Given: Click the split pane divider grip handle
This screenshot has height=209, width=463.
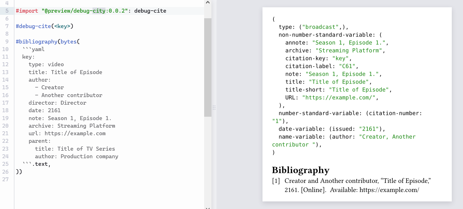Looking at the screenshot, I should (214, 108).
